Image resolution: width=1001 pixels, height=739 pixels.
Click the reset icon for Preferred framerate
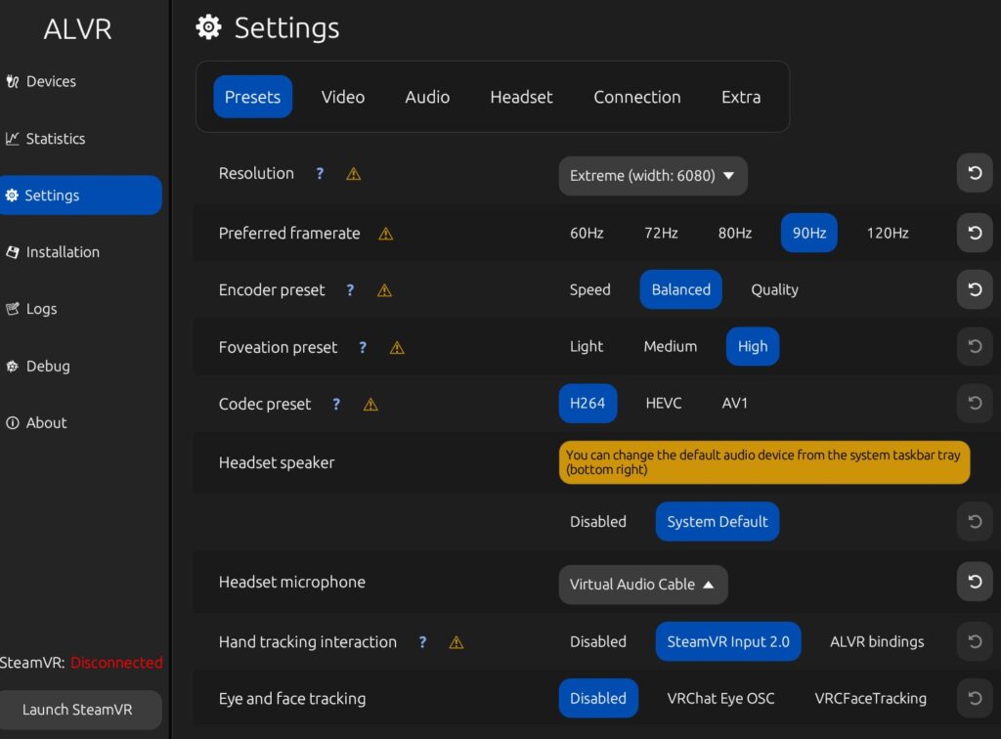point(974,233)
